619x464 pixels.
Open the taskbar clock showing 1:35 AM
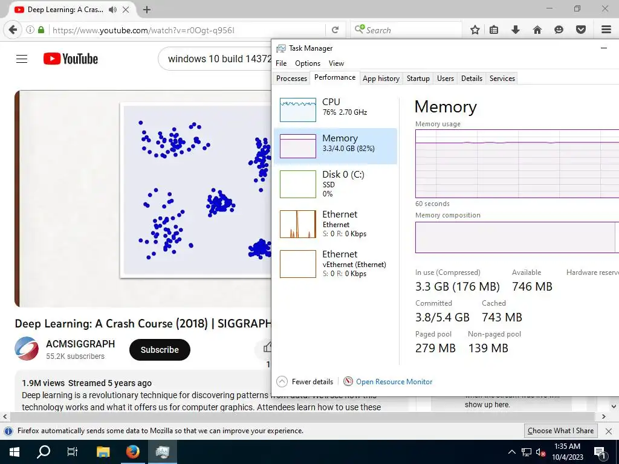(567, 452)
